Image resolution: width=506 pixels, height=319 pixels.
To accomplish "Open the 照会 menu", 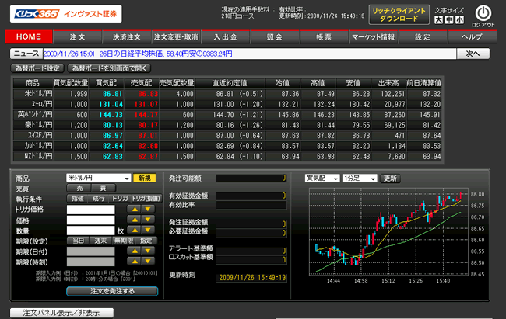I will pyautogui.click(x=275, y=37).
